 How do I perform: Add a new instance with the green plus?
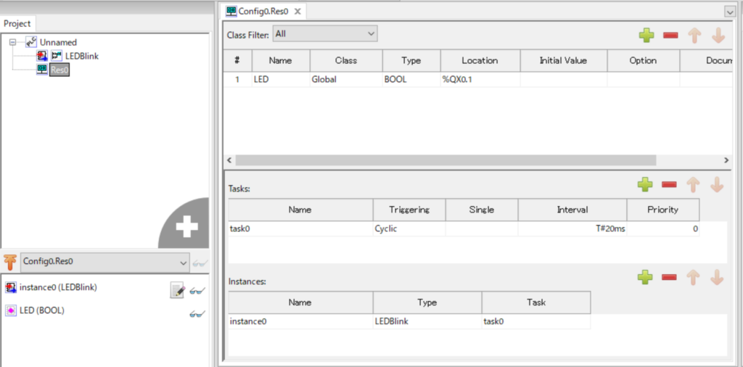point(645,277)
